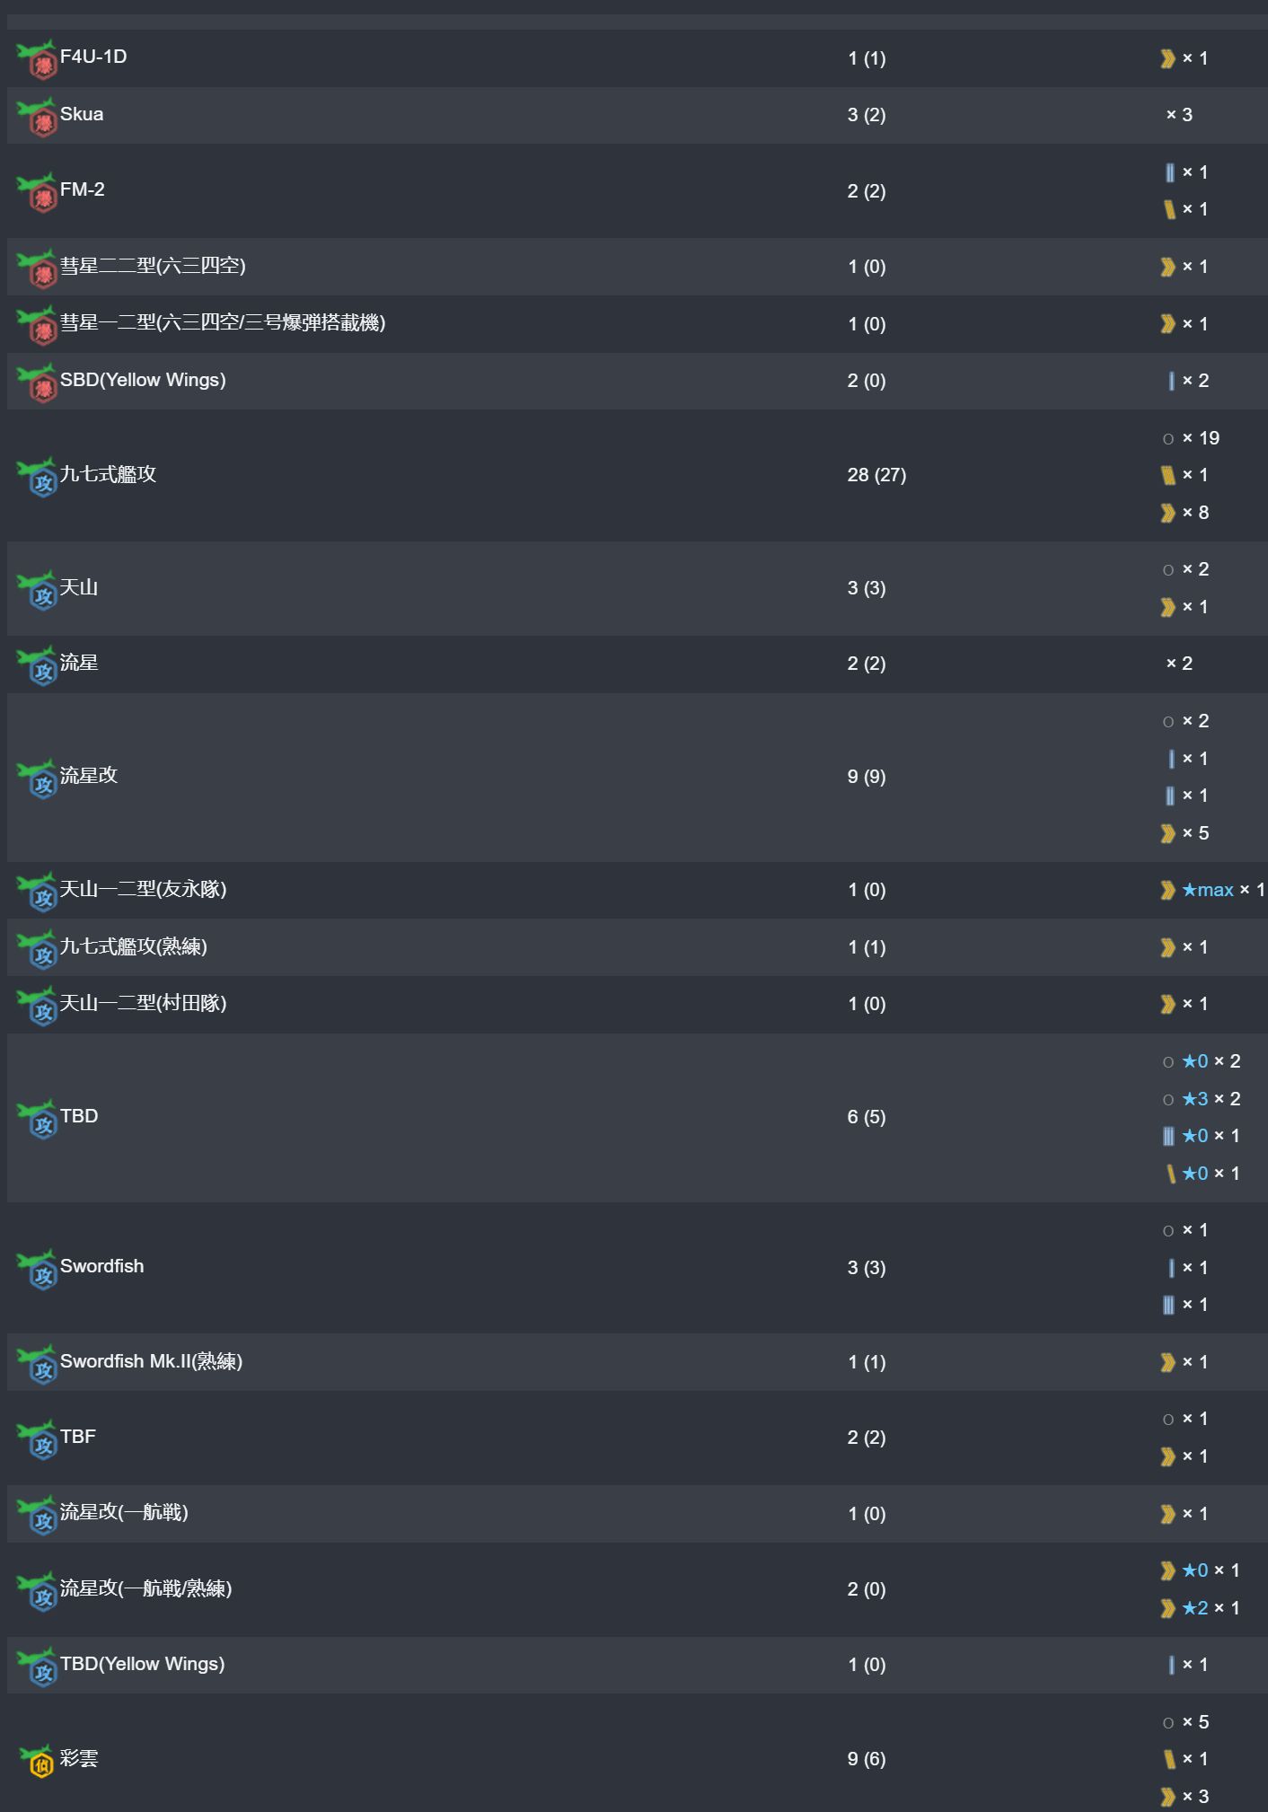The image size is (1268, 1812).
Task: Click the 9 (6) count for 彩雲
Action: (867, 1759)
